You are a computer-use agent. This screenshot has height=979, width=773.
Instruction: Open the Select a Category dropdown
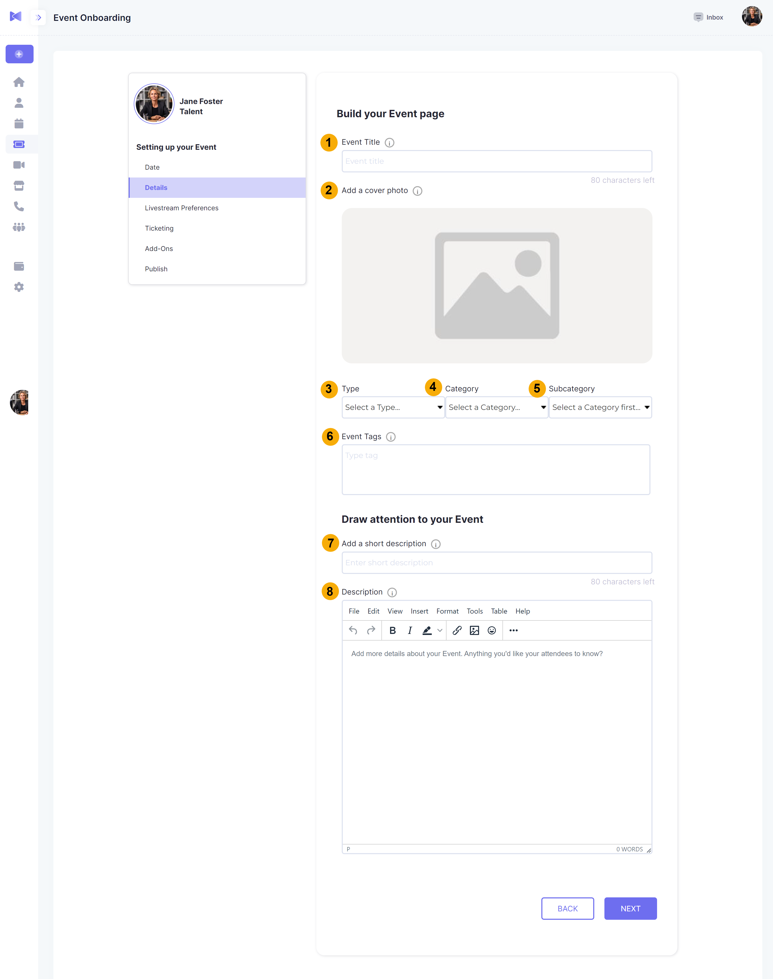pos(497,407)
